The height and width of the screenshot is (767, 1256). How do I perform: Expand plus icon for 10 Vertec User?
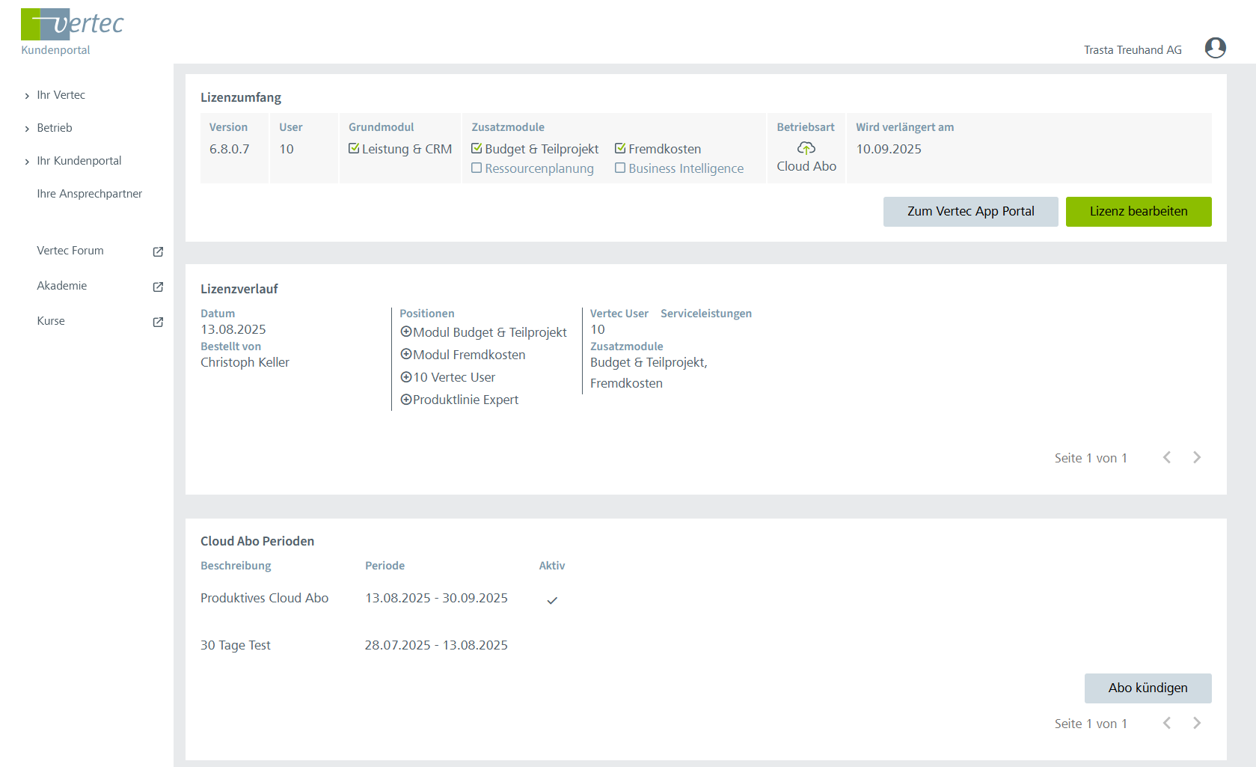(x=406, y=376)
